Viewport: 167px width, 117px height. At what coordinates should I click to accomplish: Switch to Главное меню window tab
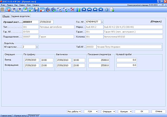point(6,115)
